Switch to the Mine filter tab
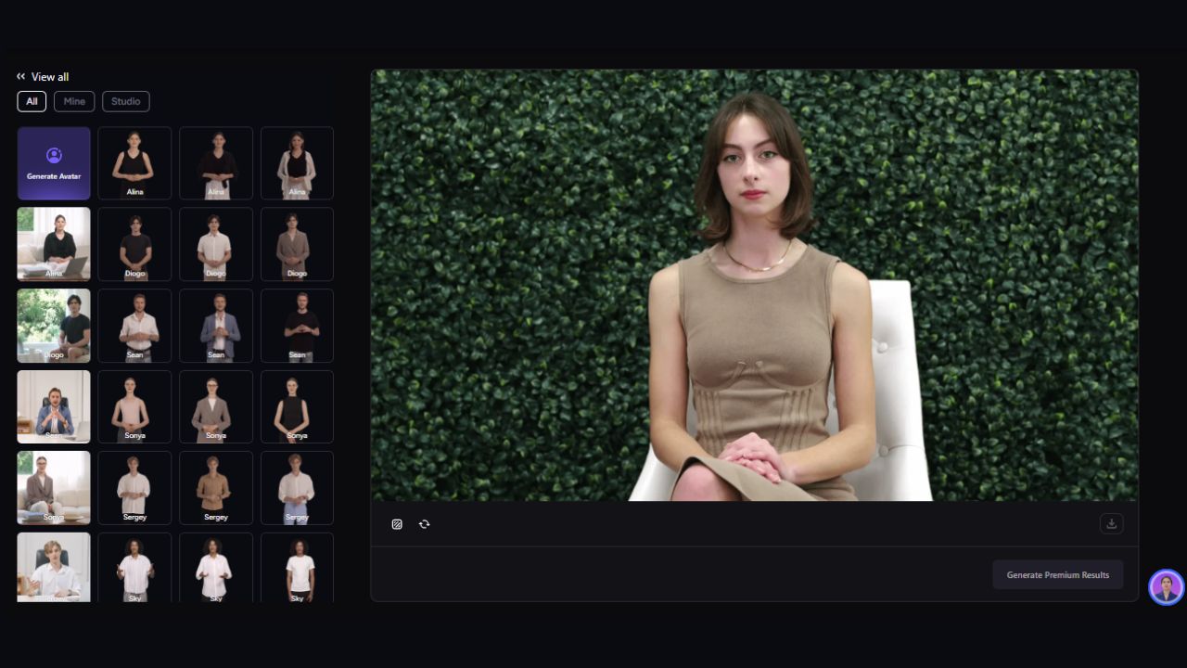This screenshot has width=1187, height=668. [74, 101]
